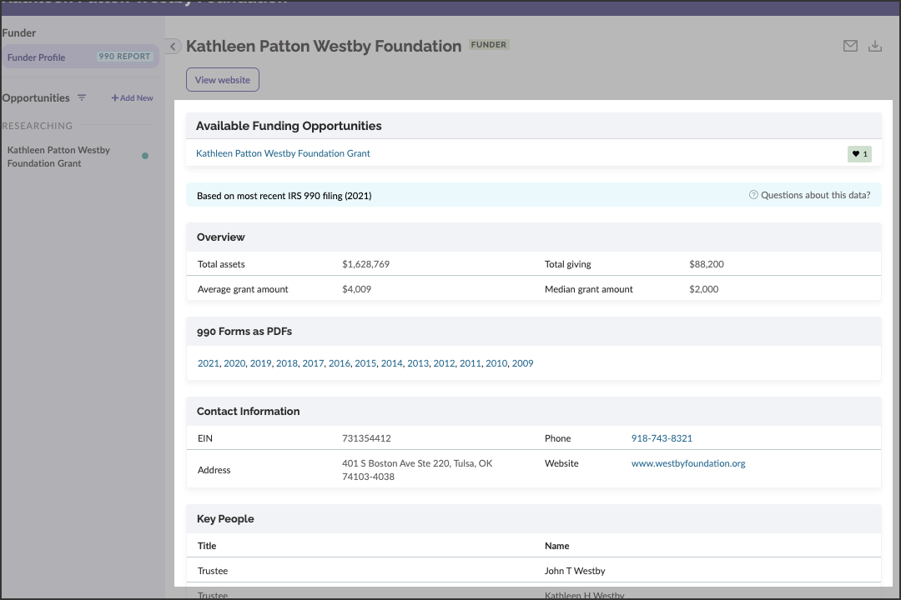Open the Opportunities filter icon
Screen dimensions: 901x600
82,97
